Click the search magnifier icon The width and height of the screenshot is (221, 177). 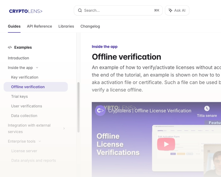click(80, 10)
